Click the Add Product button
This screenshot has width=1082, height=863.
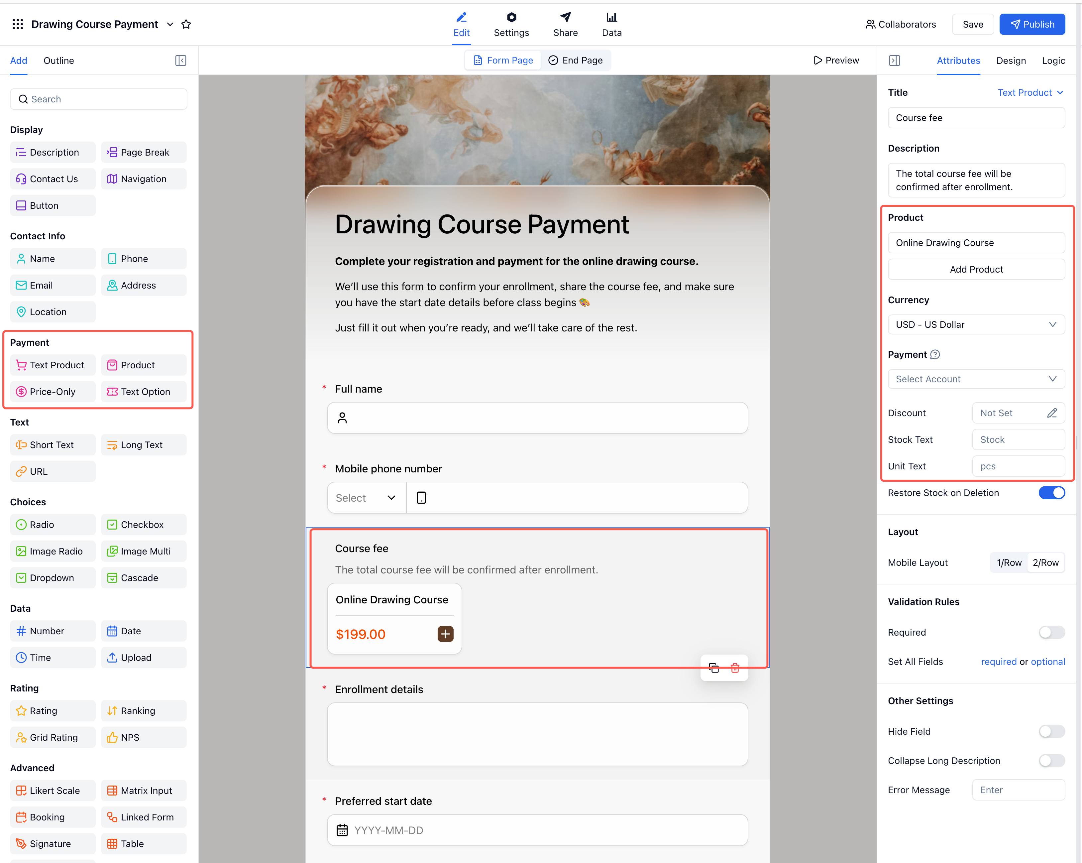click(x=976, y=269)
